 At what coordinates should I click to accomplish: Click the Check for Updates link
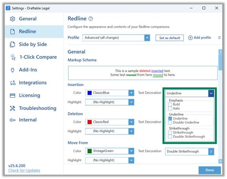(x=24, y=170)
